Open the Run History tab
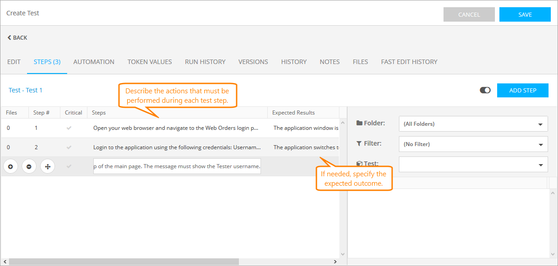Viewport: 558px width, 266px height. [205, 62]
